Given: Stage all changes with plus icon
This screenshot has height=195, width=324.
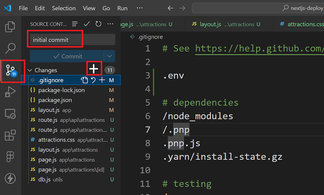Looking at the screenshot, I should click(x=94, y=69).
